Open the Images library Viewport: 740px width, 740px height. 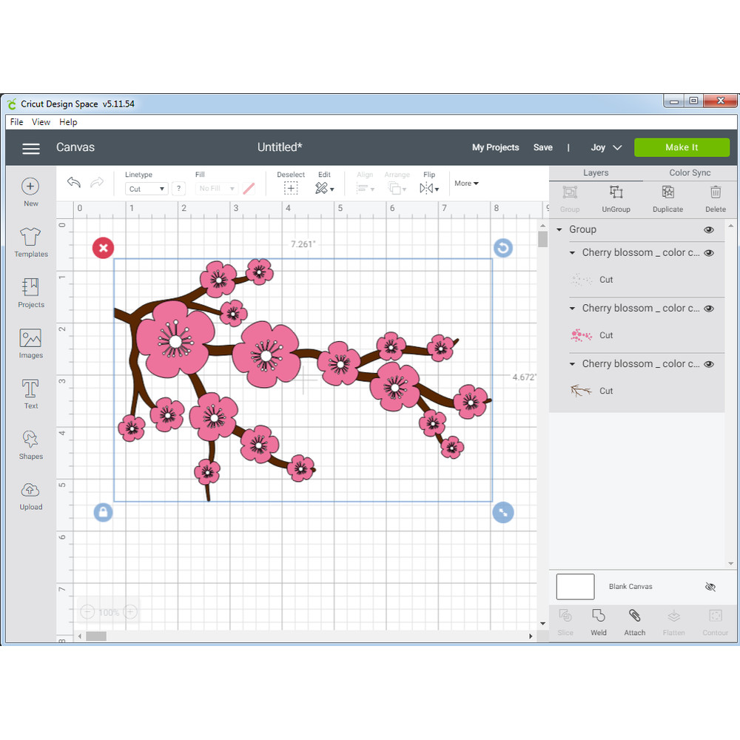click(x=30, y=343)
